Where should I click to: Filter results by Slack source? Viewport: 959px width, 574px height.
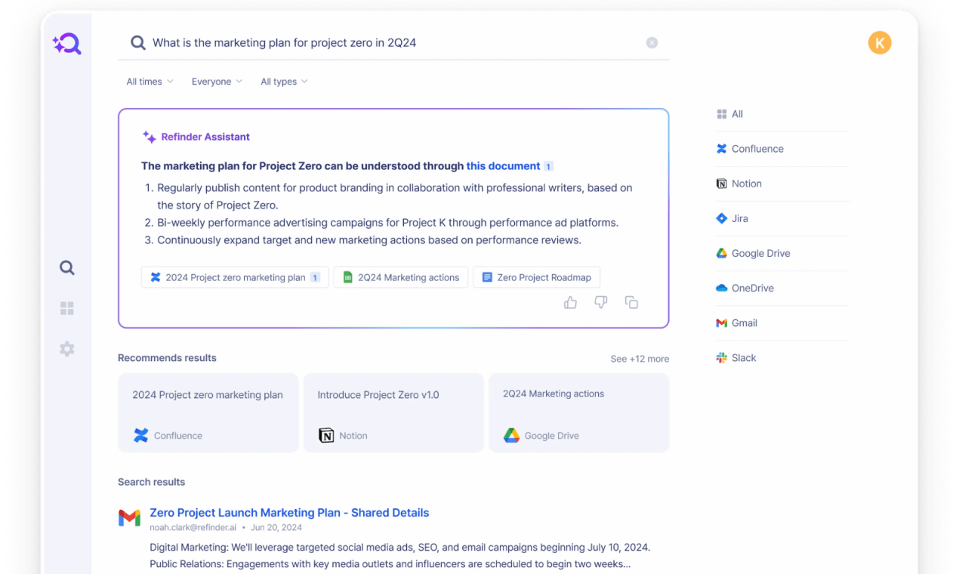743,358
